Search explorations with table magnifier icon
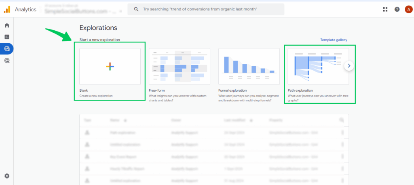414x185 pixels. point(342,120)
